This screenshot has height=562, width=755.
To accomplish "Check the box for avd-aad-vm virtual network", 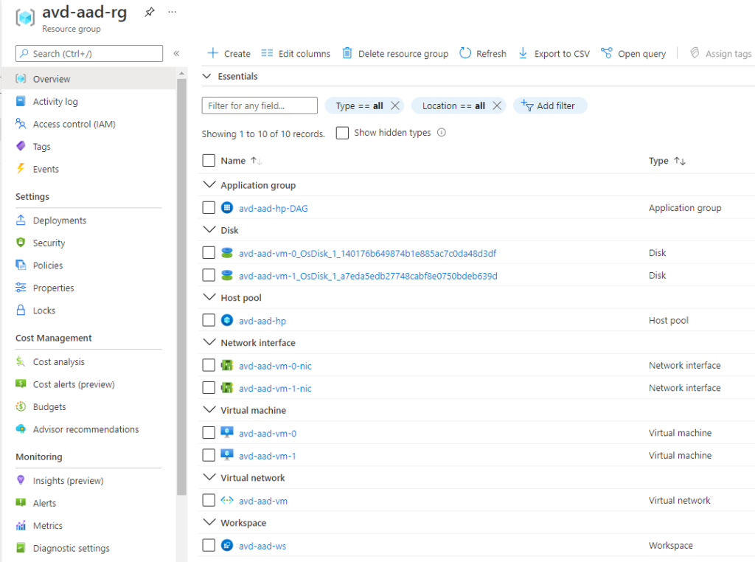I will pos(209,500).
